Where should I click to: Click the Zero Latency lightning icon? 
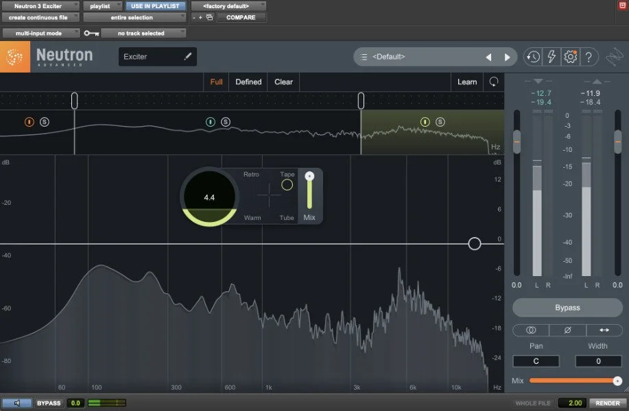coord(551,57)
